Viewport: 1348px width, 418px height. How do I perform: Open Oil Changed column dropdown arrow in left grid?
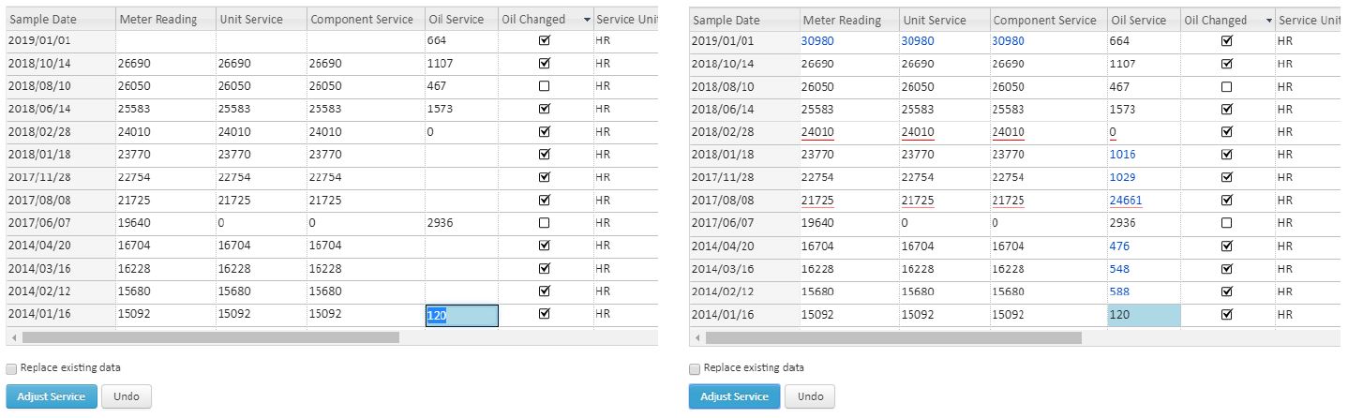click(x=586, y=20)
